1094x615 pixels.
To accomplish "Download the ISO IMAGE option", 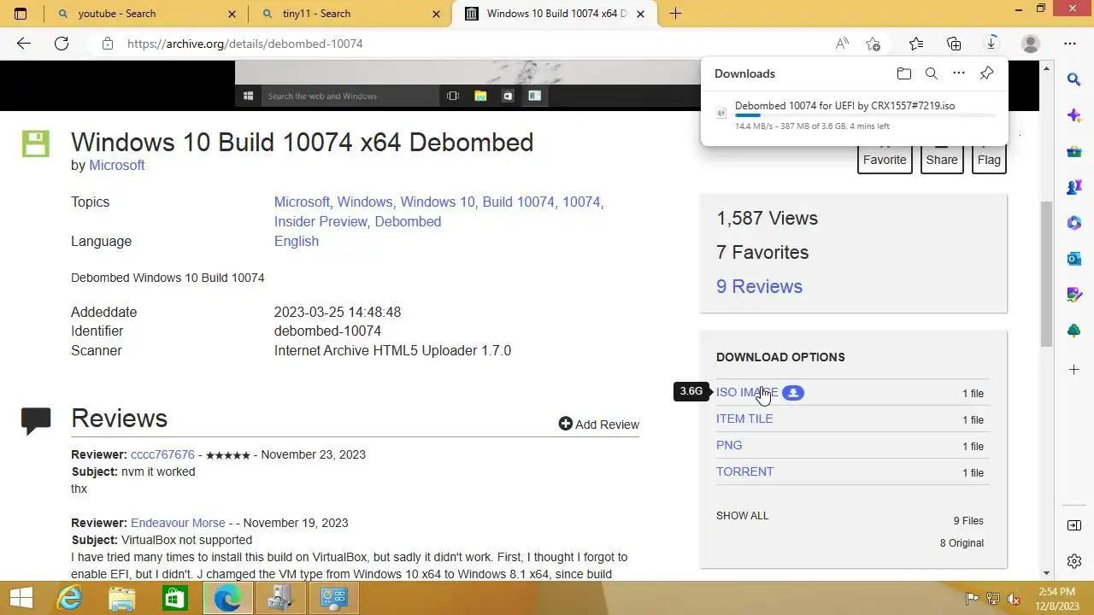I will click(x=747, y=393).
